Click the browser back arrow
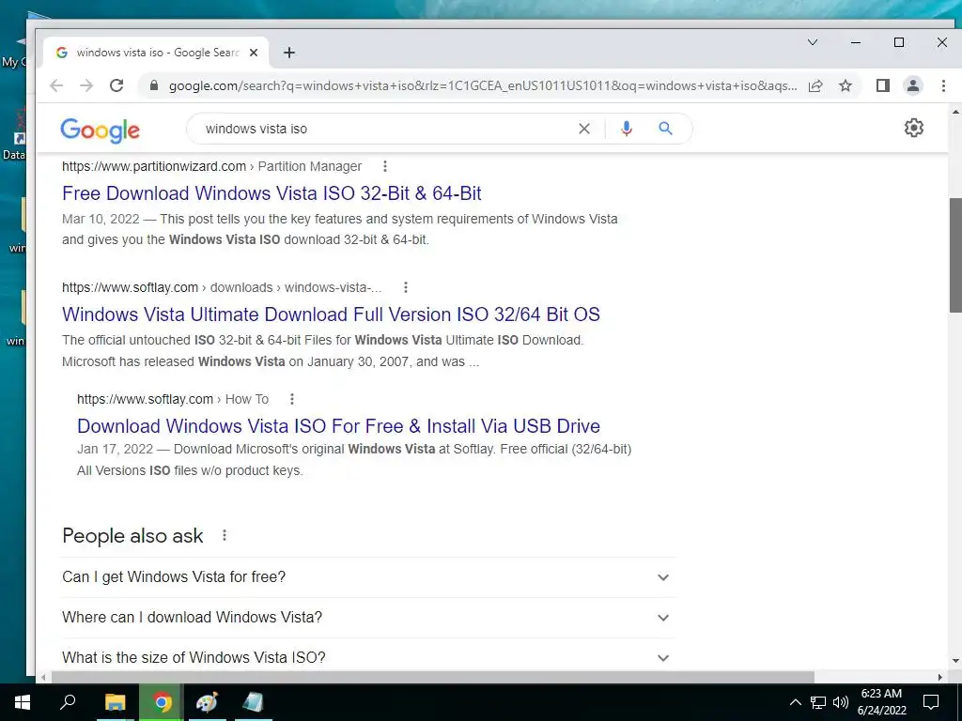 pyautogui.click(x=56, y=85)
